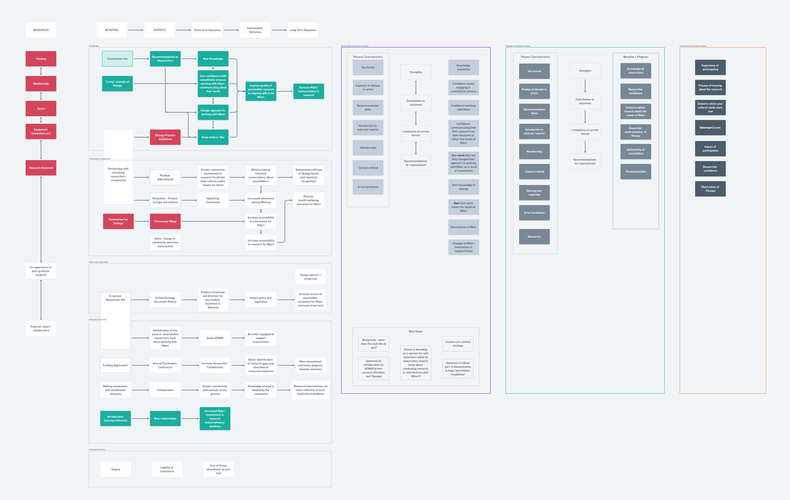Click the Long Term Outcomes header
Screen dimensions: 790x500
point(303,30)
